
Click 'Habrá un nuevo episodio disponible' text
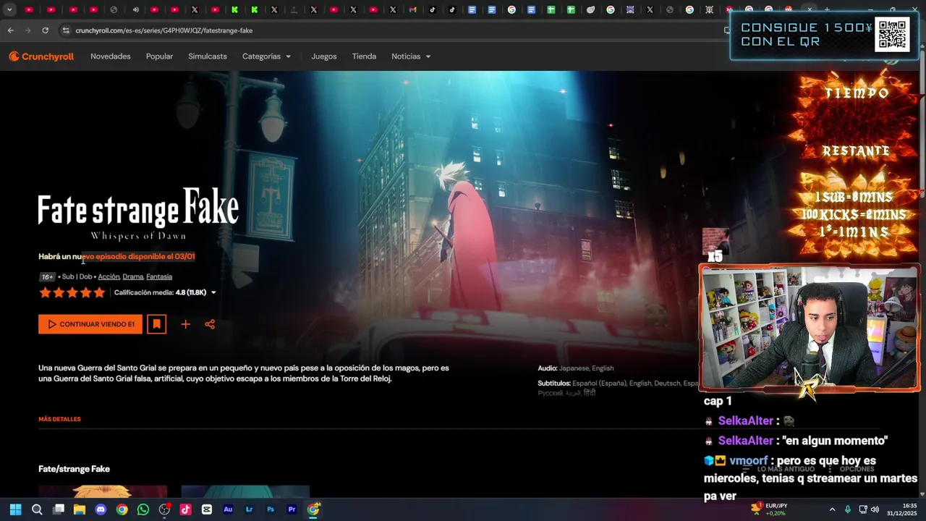click(x=116, y=256)
